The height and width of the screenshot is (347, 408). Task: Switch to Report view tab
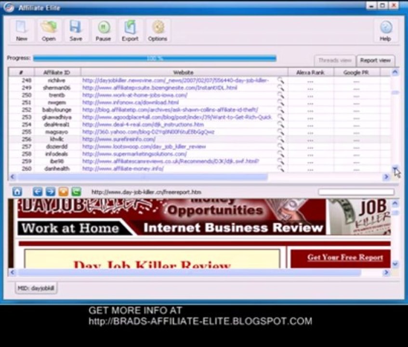[x=375, y=60]
